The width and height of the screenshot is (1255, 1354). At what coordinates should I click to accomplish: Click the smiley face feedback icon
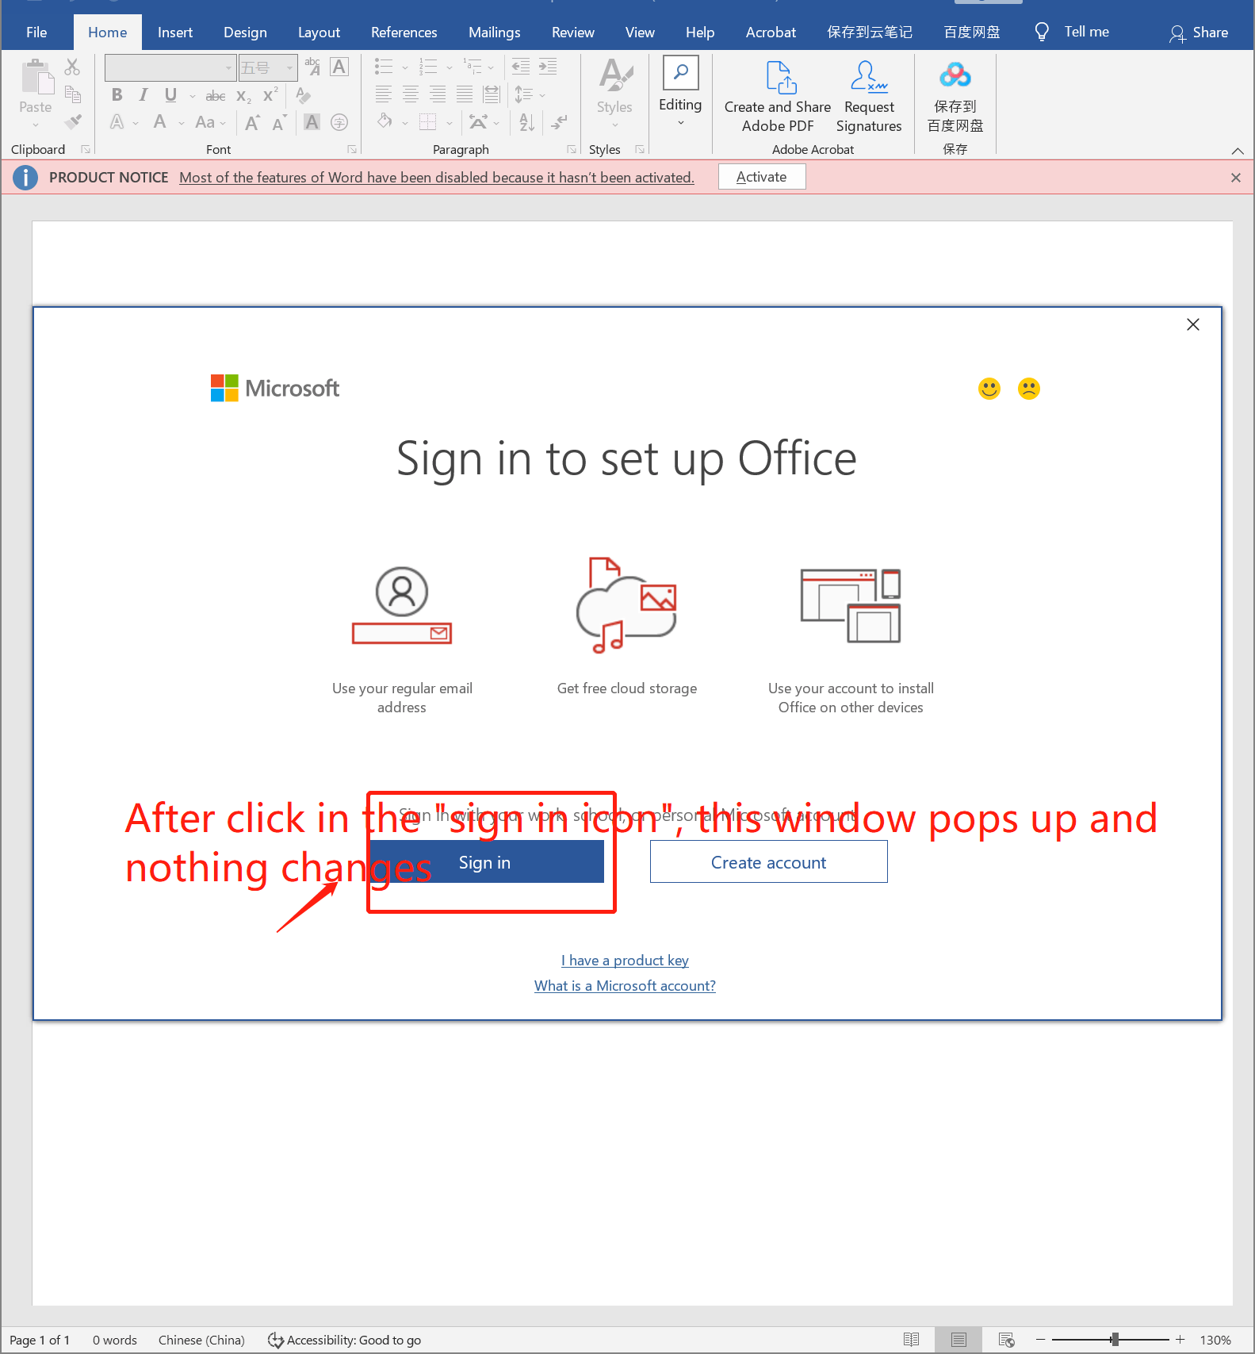(x=989, y=389)
